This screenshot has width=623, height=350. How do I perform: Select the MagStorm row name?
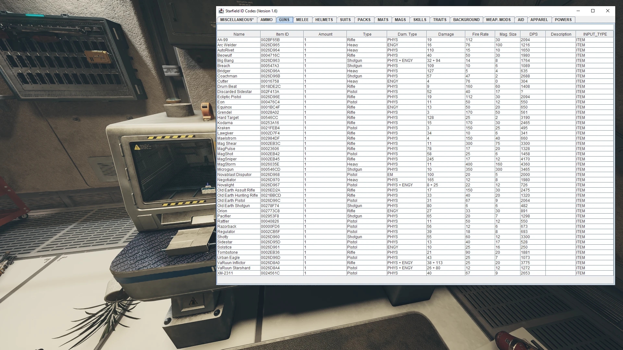(238, 164)
